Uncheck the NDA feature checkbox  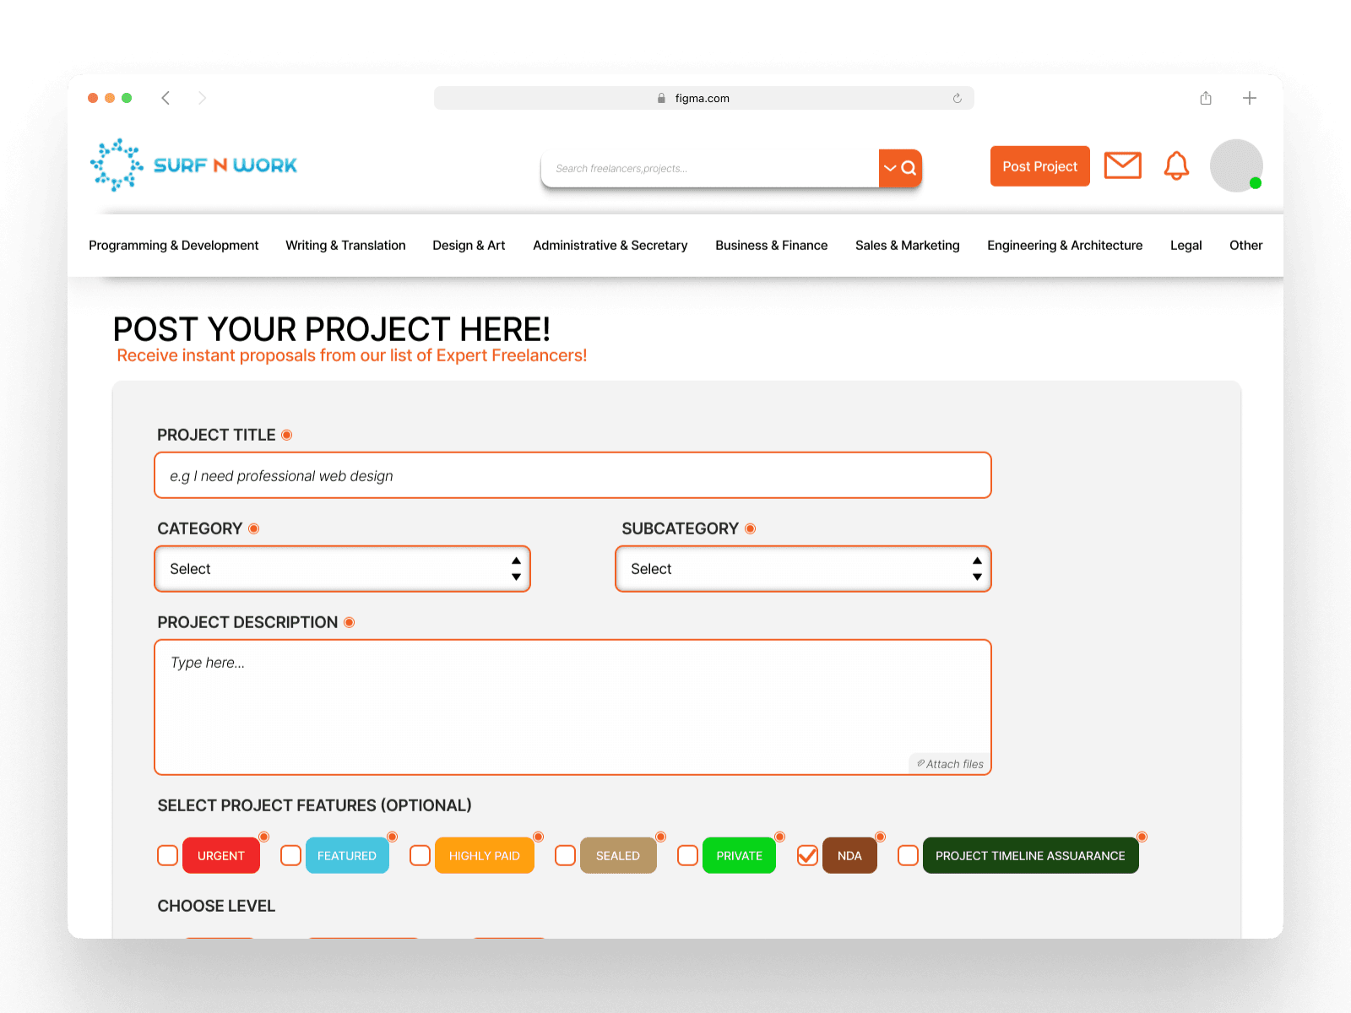(x=806, y=855)
